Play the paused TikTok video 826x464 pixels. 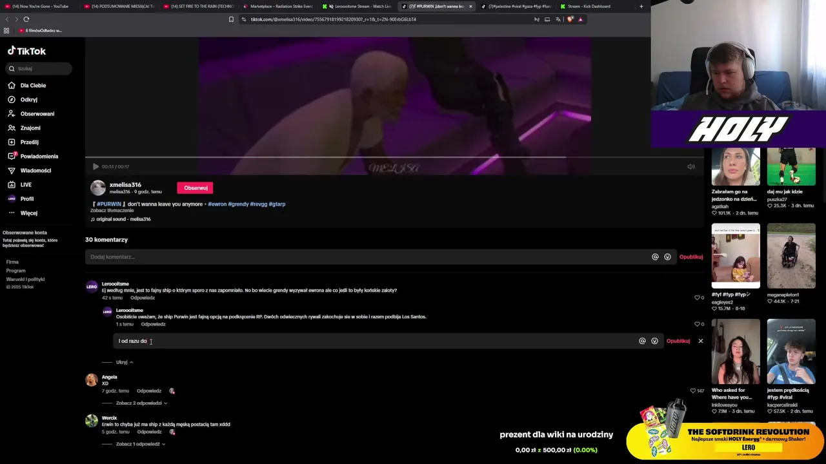tap(96, 166)
